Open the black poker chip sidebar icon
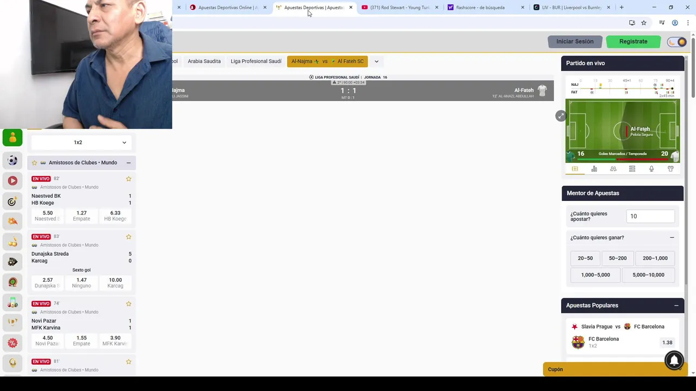The width and height of the screenshot is (696, 391). pyautogui.click(x=13, y=262)
